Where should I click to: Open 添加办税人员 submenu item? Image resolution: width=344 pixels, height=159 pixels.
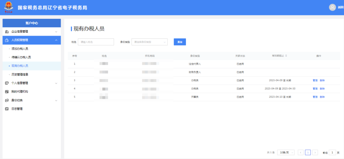pyautogui.click(x=20, y=49)
